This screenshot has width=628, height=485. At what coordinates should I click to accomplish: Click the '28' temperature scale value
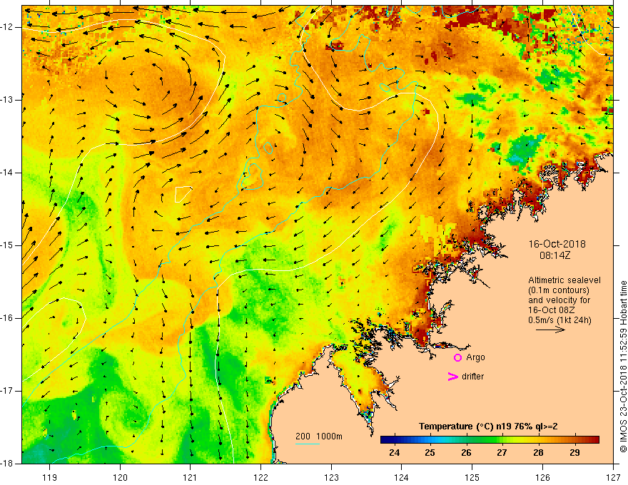tap(538, 453)
